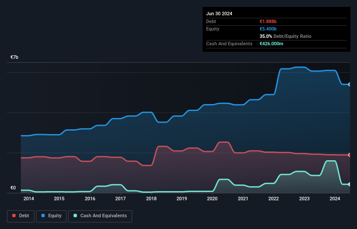This screenshot has height=229, width=357.
Task: Select the 2016 axis label
Action: (x=90, y=199)
